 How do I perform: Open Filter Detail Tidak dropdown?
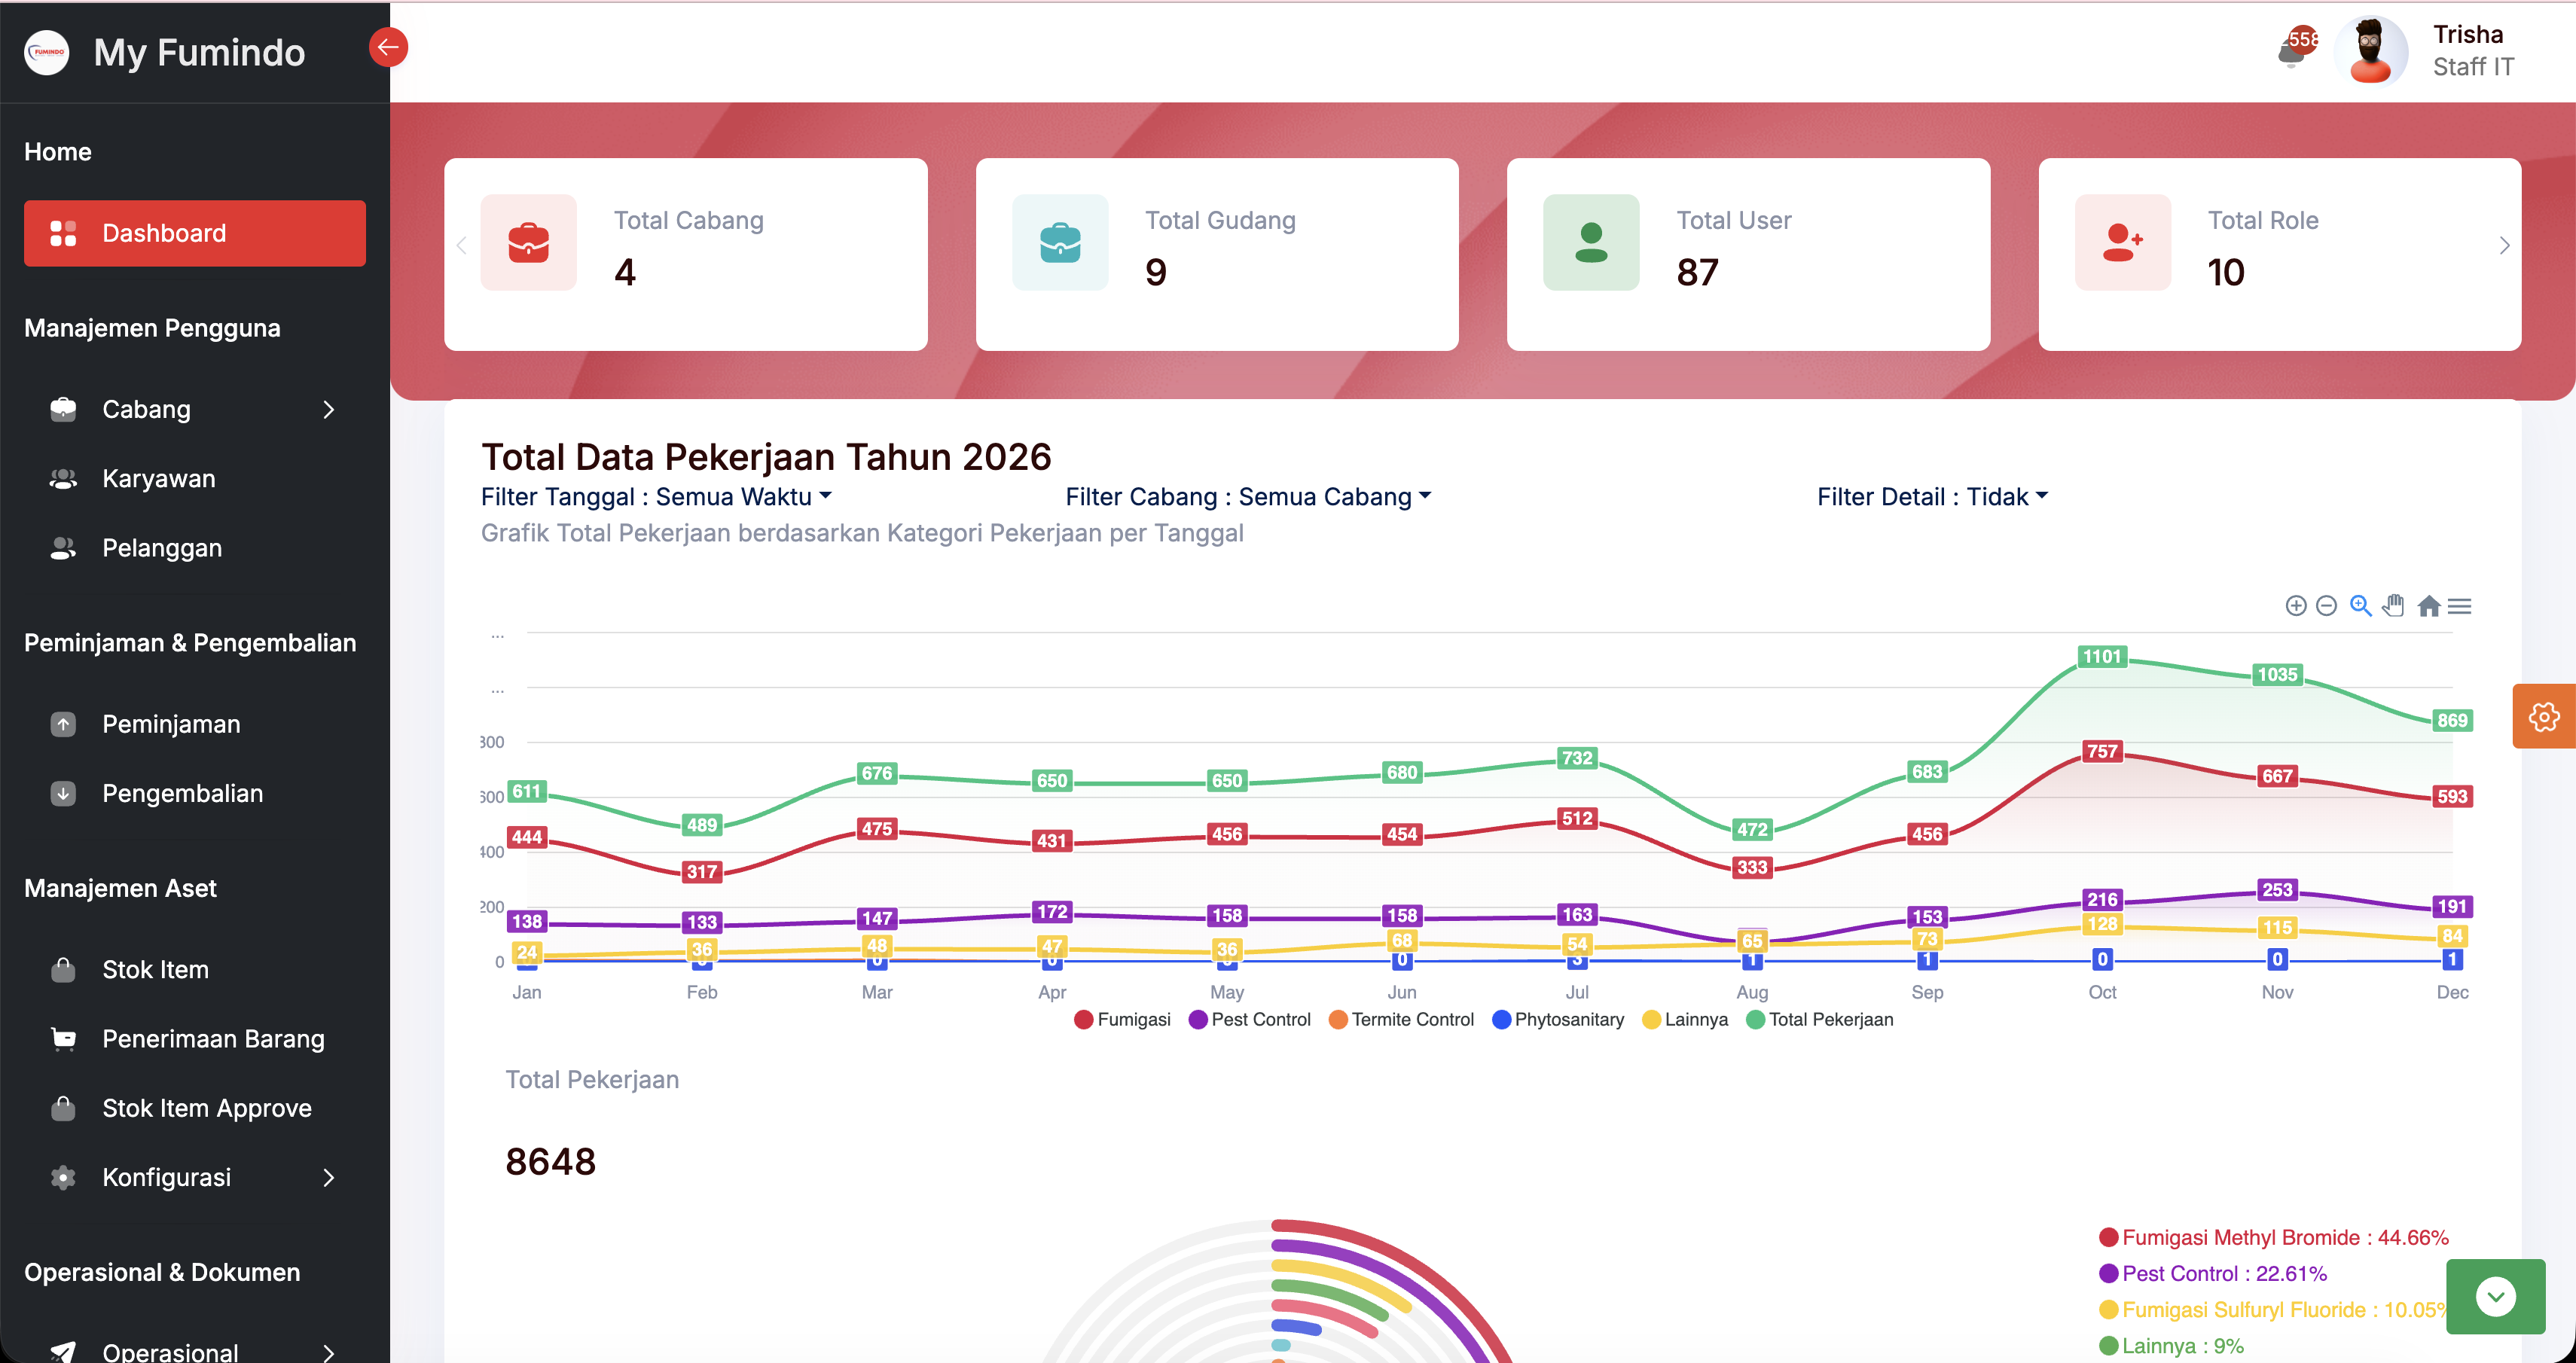(1932, 497)
